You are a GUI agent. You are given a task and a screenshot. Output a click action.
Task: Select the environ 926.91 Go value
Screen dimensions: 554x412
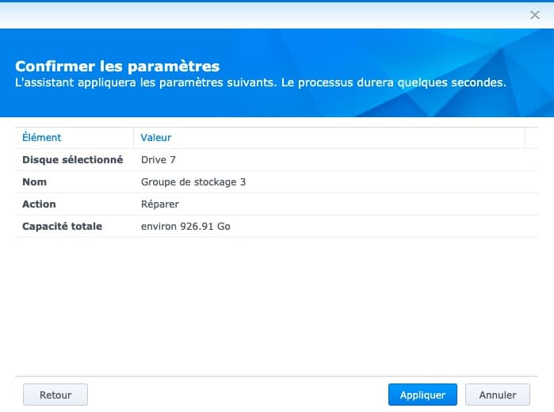click(x=185, y=226)
